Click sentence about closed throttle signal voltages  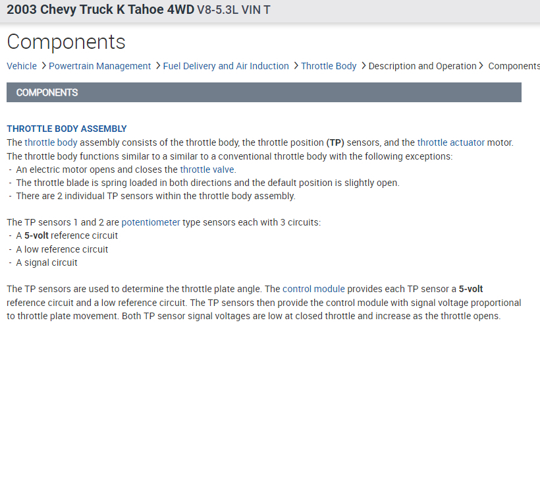pos(311,316)
